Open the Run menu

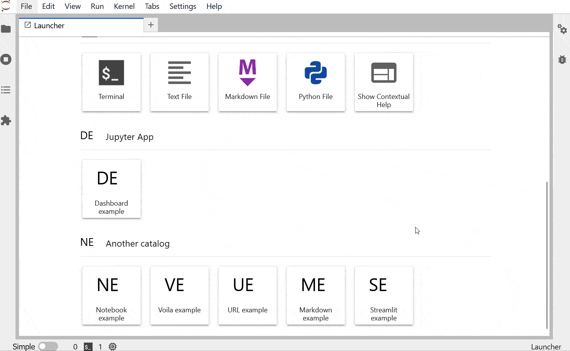click(x=97, y=6)
